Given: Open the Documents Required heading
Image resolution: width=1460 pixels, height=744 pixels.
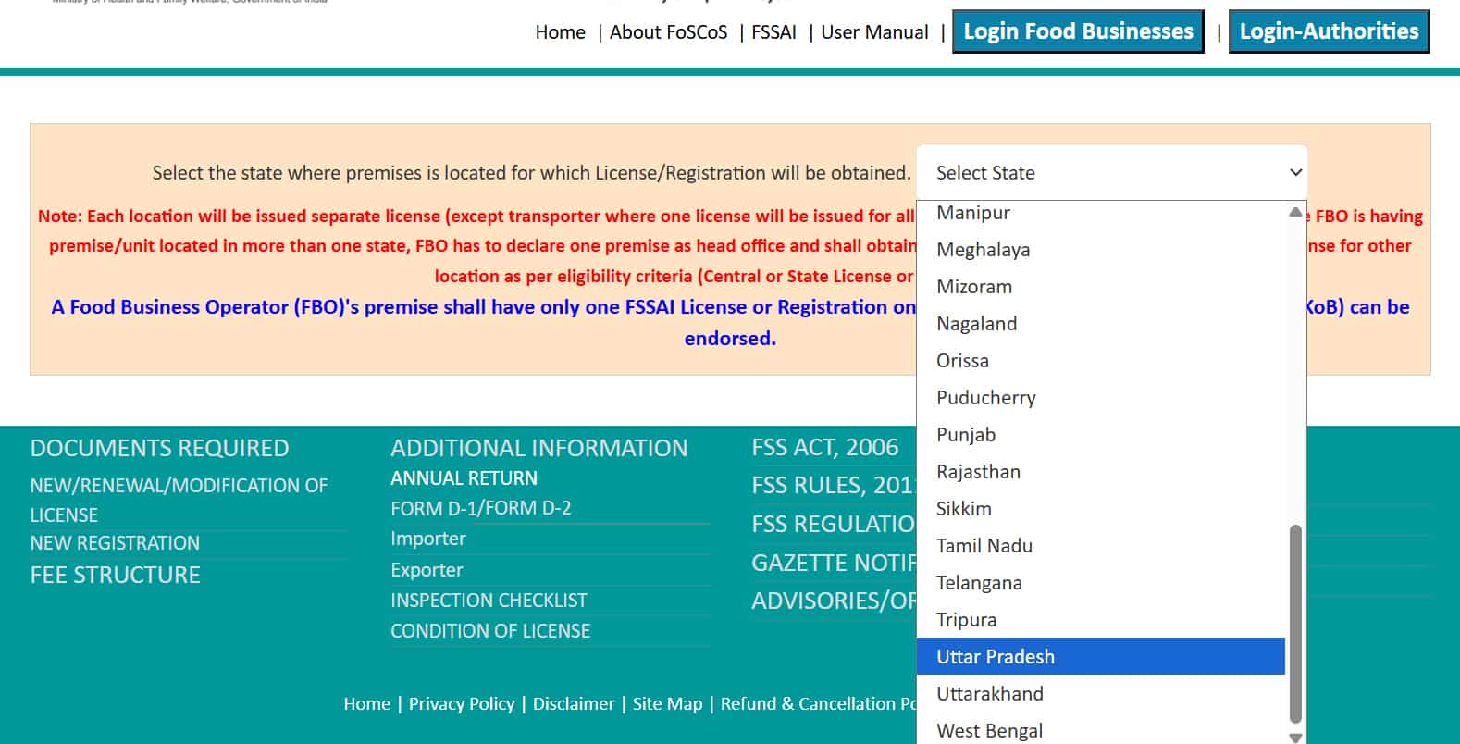Looking at the screenshot, I should coord(159,448).
